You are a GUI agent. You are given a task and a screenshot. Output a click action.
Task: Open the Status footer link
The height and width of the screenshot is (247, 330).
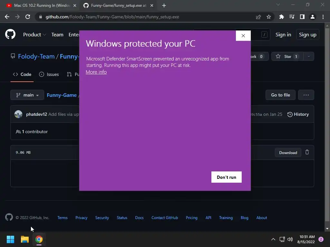(x=122, y=218)
